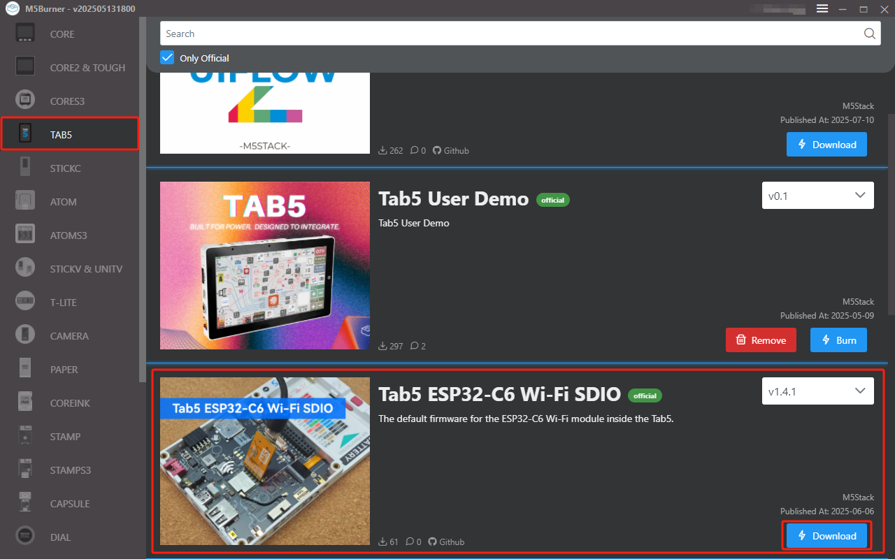Open the ATOMS3 category label
Viewport: 895px width, 559px height.
pyautogui.click(x=69, y=235)
